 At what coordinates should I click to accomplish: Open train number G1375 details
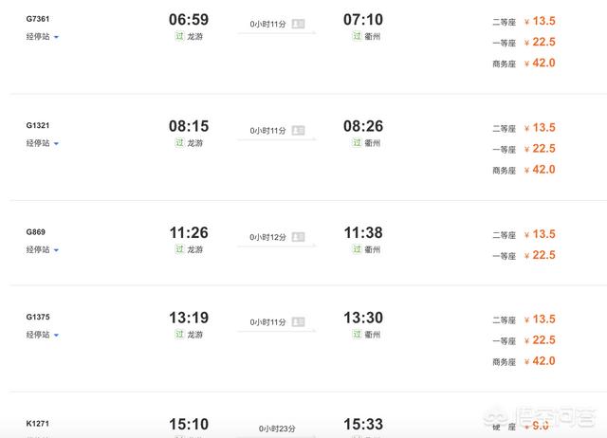point(38,317)
